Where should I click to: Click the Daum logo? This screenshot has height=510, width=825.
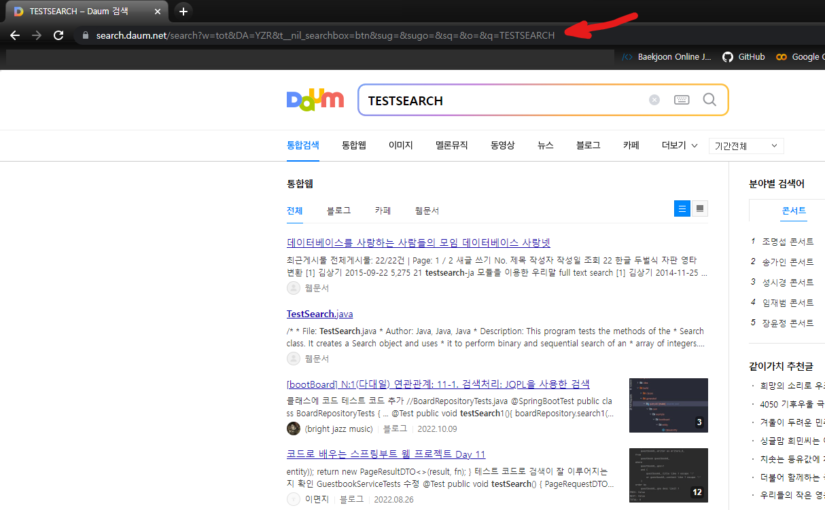tap(315, 100)
